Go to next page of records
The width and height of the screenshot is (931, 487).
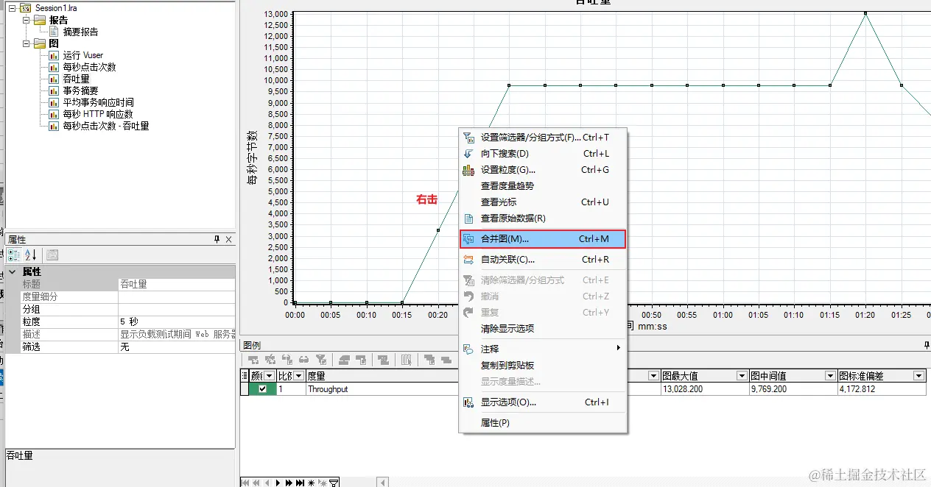point(289,483)
